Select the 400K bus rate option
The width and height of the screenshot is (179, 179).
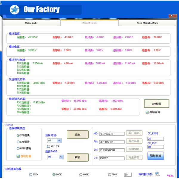pyautogui.click(x=81, y=175)
